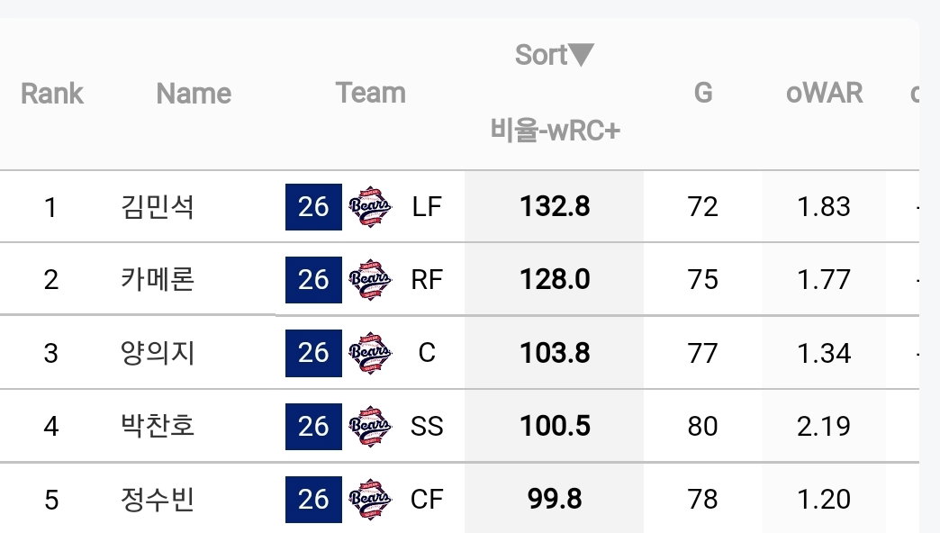Click the Name column header

[x=194, y=94]
